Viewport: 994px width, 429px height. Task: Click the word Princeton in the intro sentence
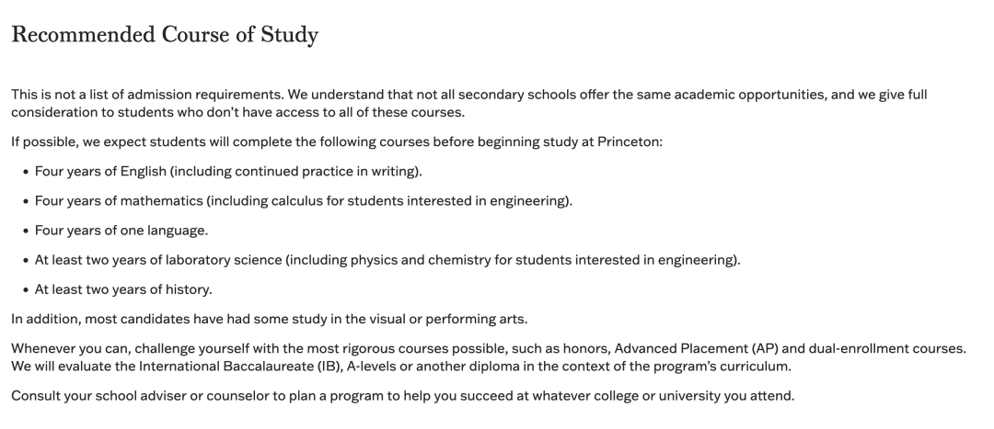tap(628, 141)
